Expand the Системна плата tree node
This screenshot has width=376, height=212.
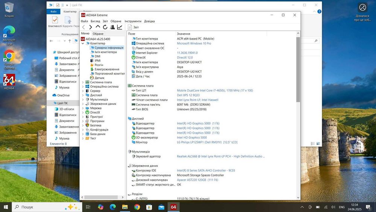point(83,82)
